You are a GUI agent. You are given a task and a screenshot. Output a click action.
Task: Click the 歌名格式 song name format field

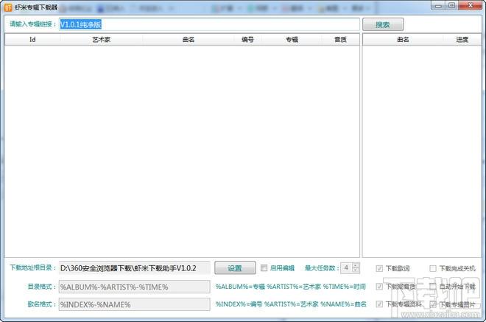pos(135,304)
